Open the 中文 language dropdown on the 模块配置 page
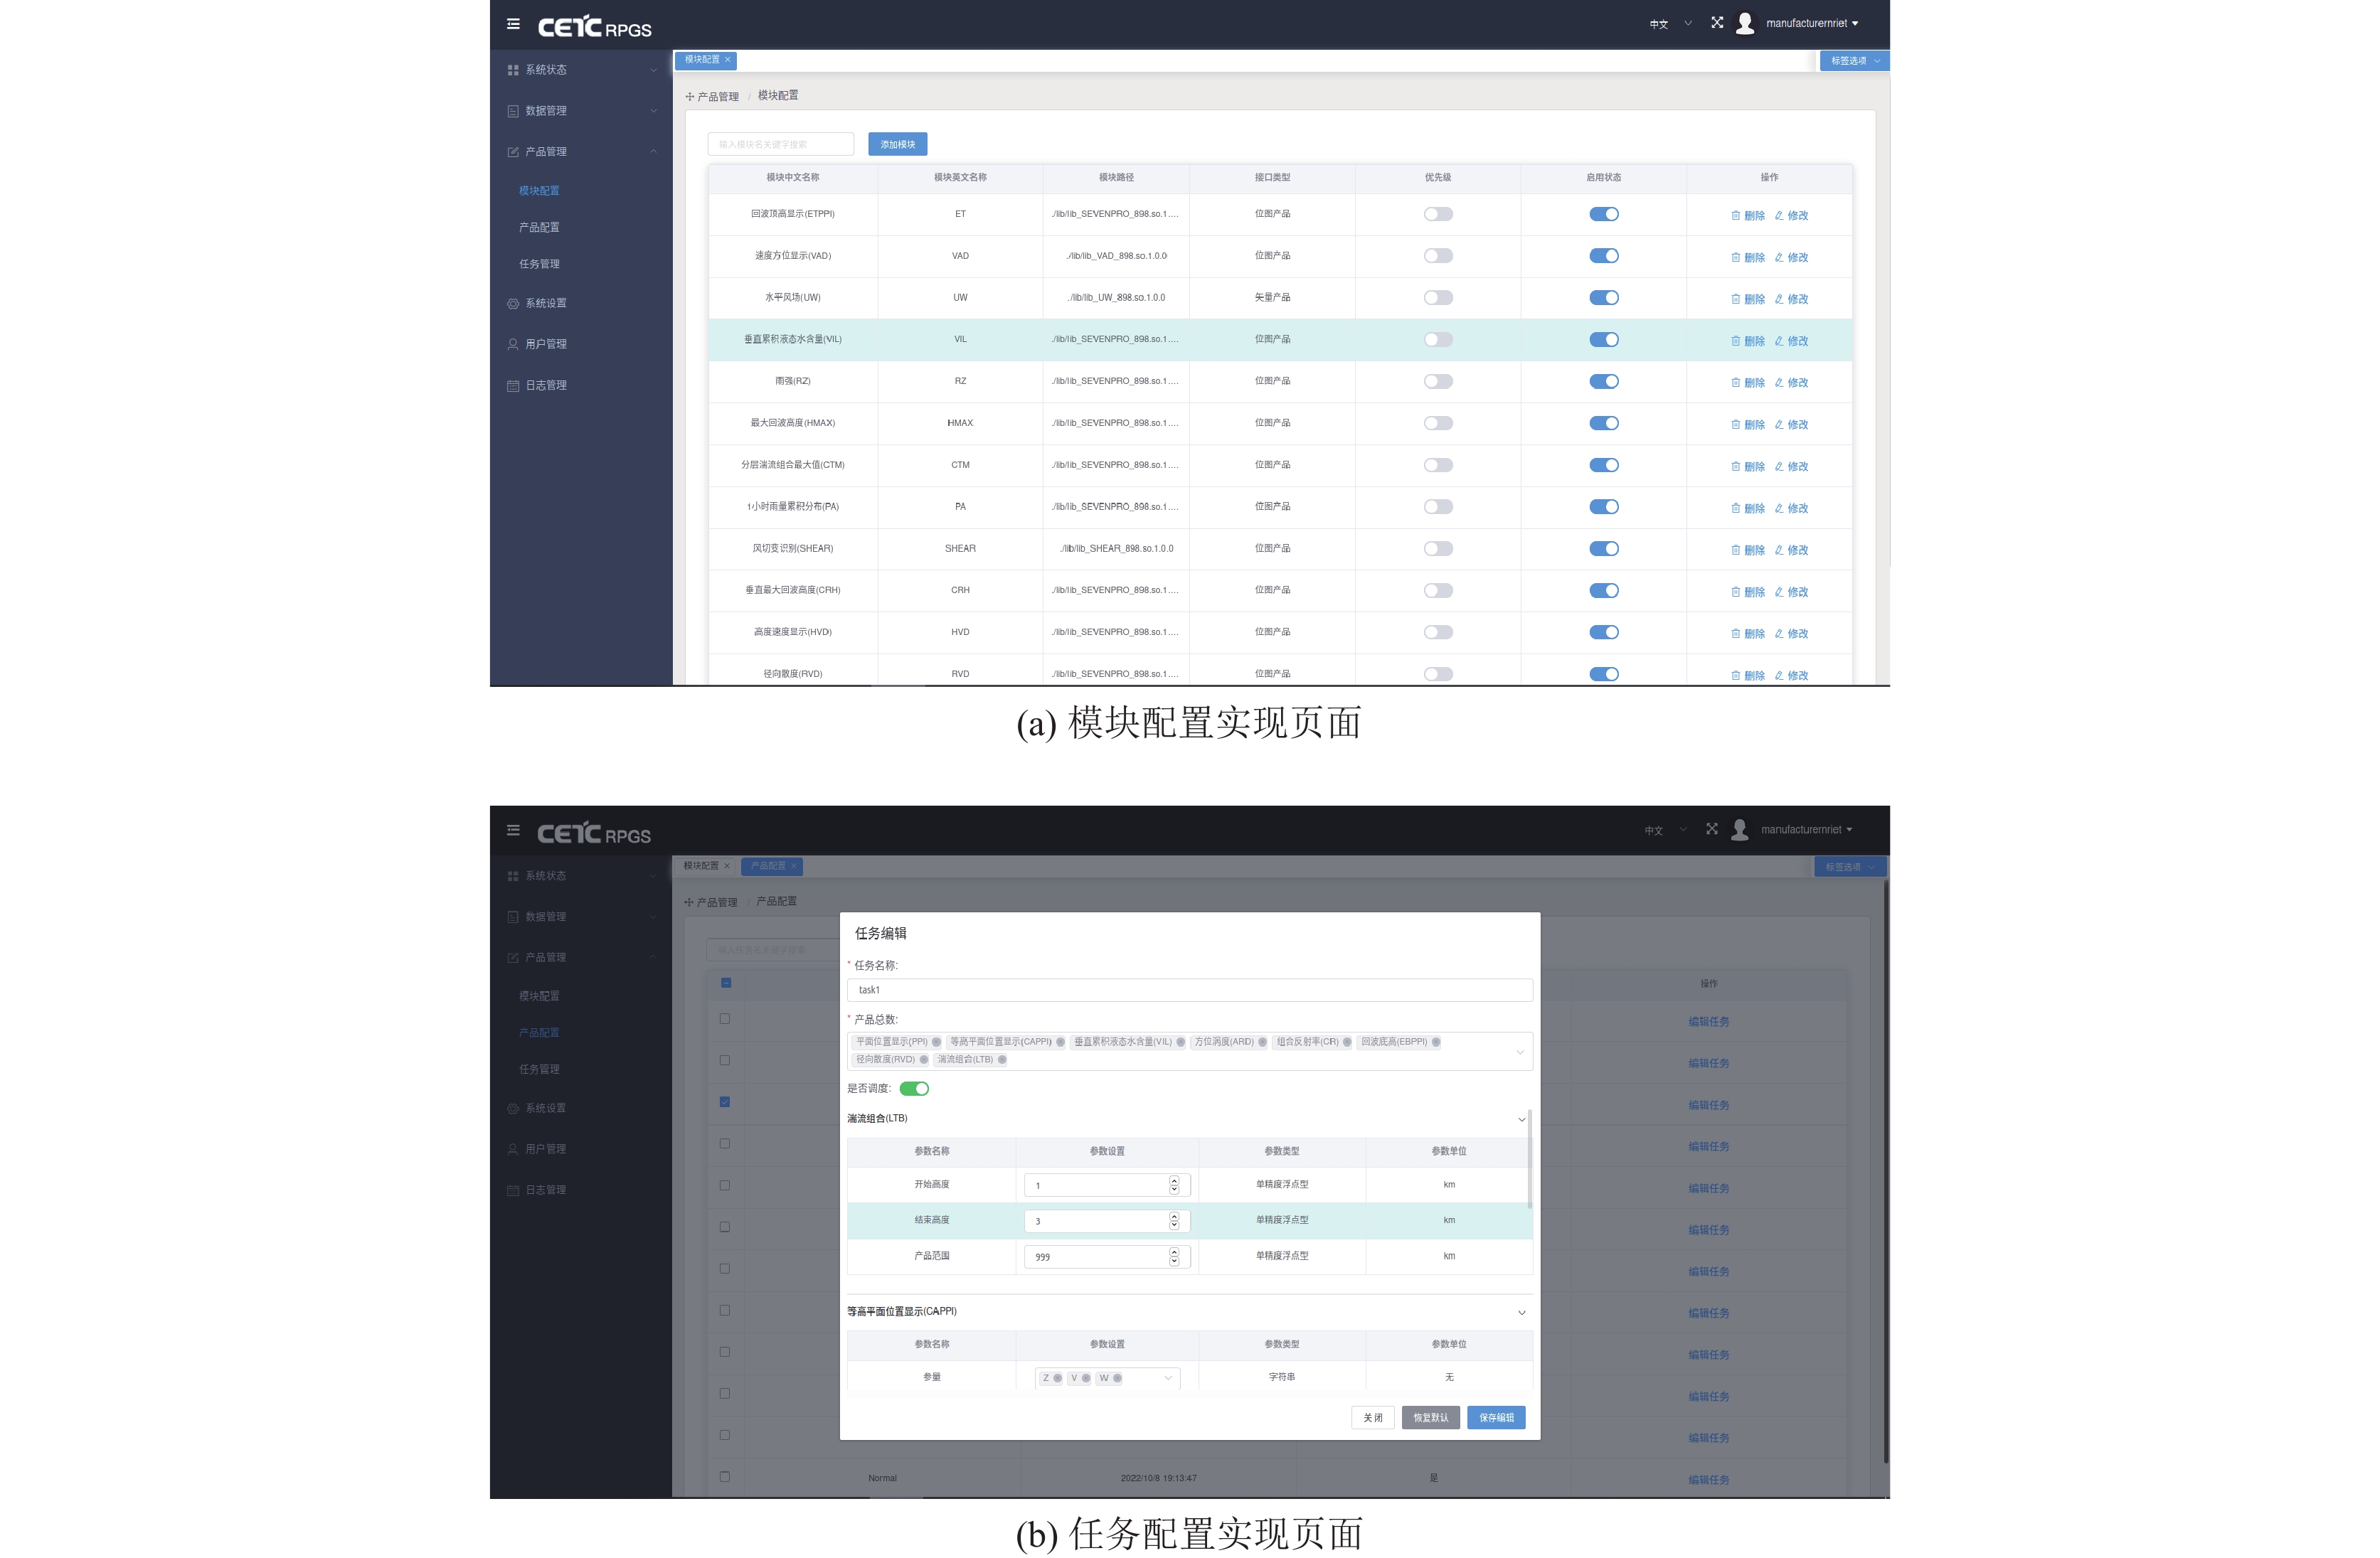This screenshot has height=1558, width=2380. (x=1671, y=24)
